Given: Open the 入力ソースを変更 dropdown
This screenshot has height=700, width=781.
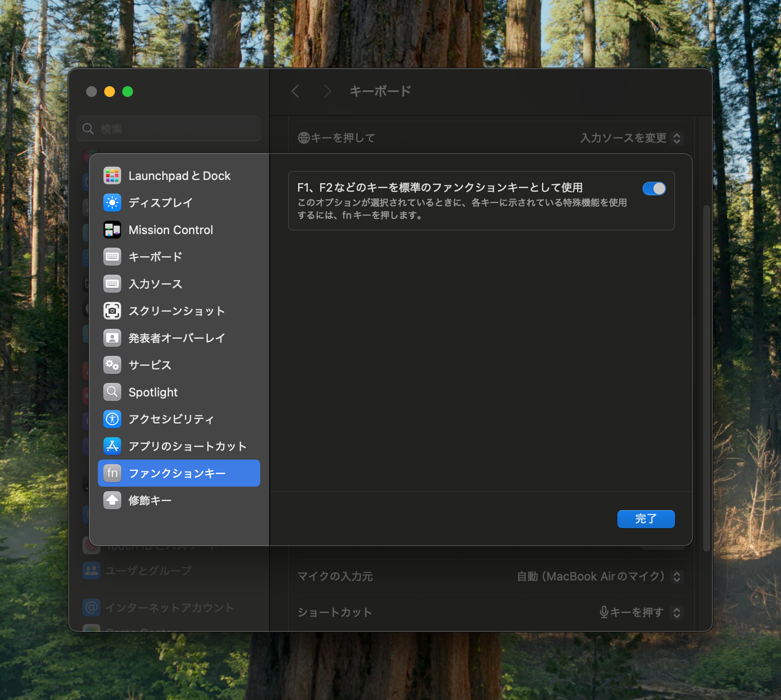Looking at the screenshot, I should (631, 138).
